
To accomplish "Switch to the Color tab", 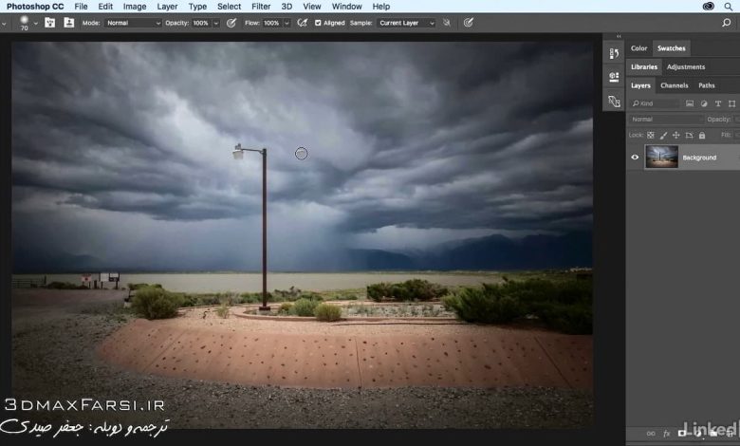I will pos(639,48).
